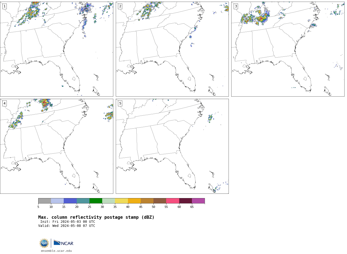This screenshot has height=254, width=347.
Task: Click the number label on panel 4
Action: click(x=4, y=103)
